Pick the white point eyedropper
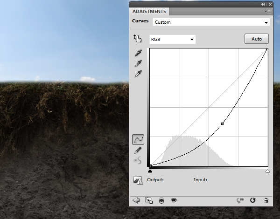The width and height of the screenshot is (280, 219). tap(138, 73)
